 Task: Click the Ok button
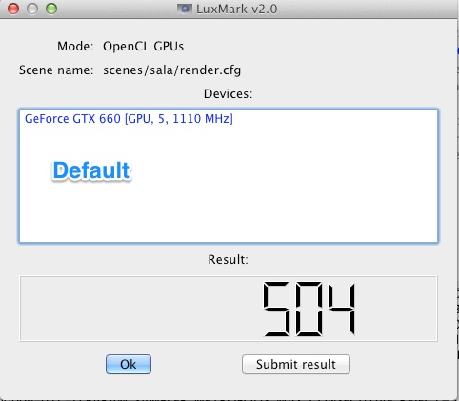(129, 364)
